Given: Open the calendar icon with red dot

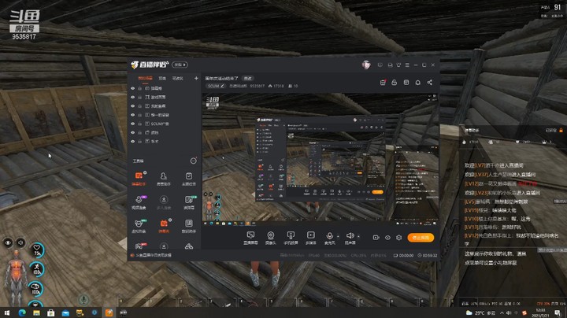Looking at the screenshot, I should click(383, 83).
